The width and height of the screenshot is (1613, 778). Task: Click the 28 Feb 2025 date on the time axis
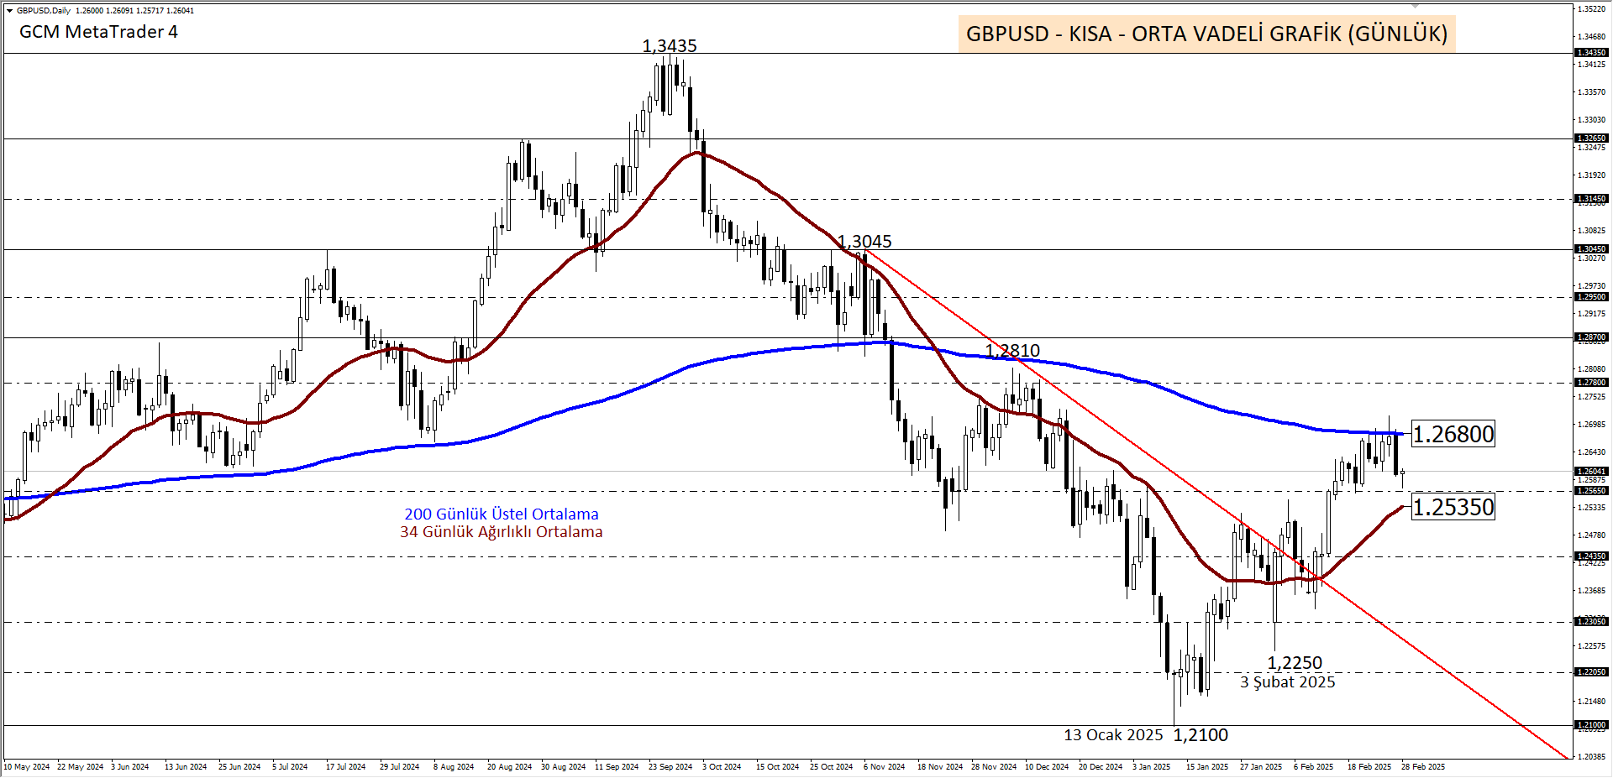1423,767
